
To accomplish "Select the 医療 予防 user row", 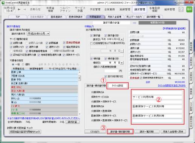I will (x=44, y=79).
